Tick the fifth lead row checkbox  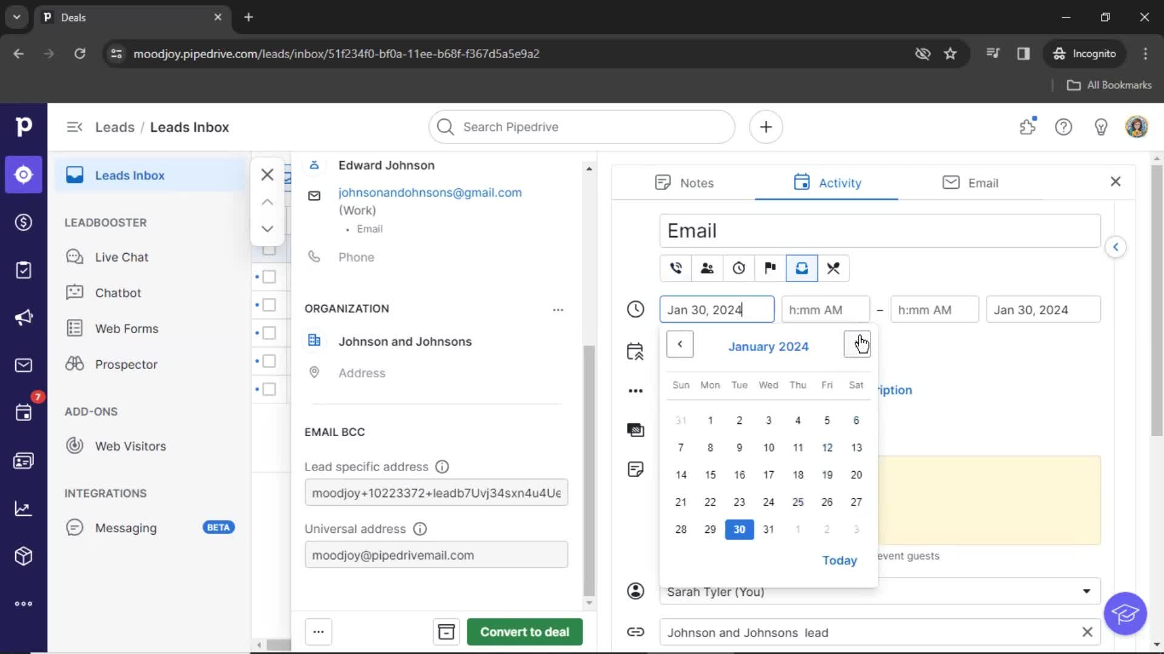(x=269, y=389)
